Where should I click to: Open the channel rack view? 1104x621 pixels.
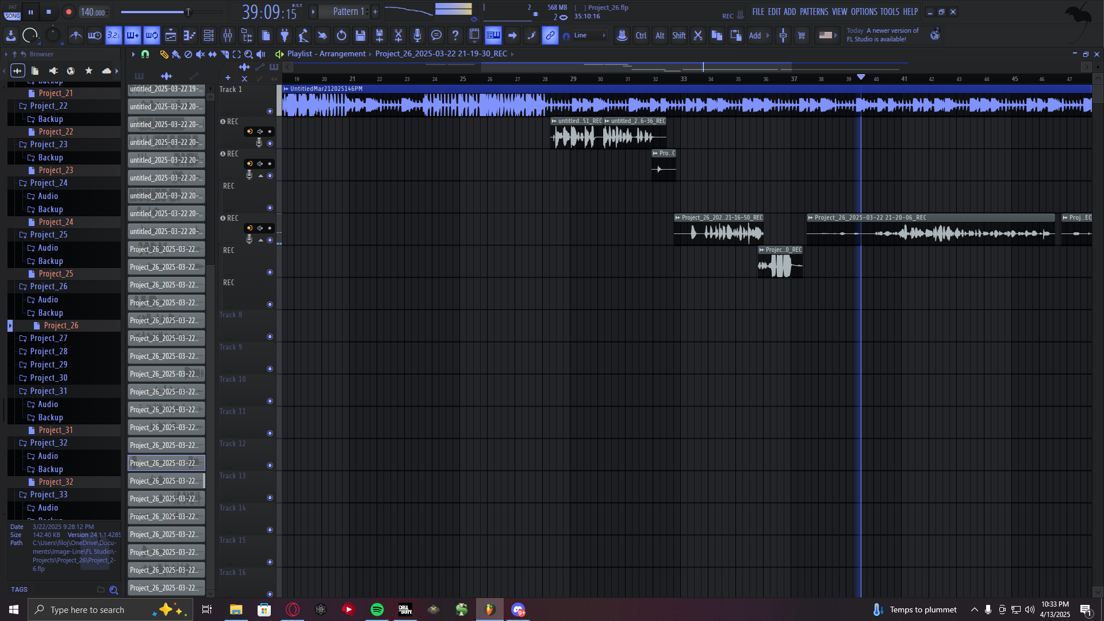point(209,36)
